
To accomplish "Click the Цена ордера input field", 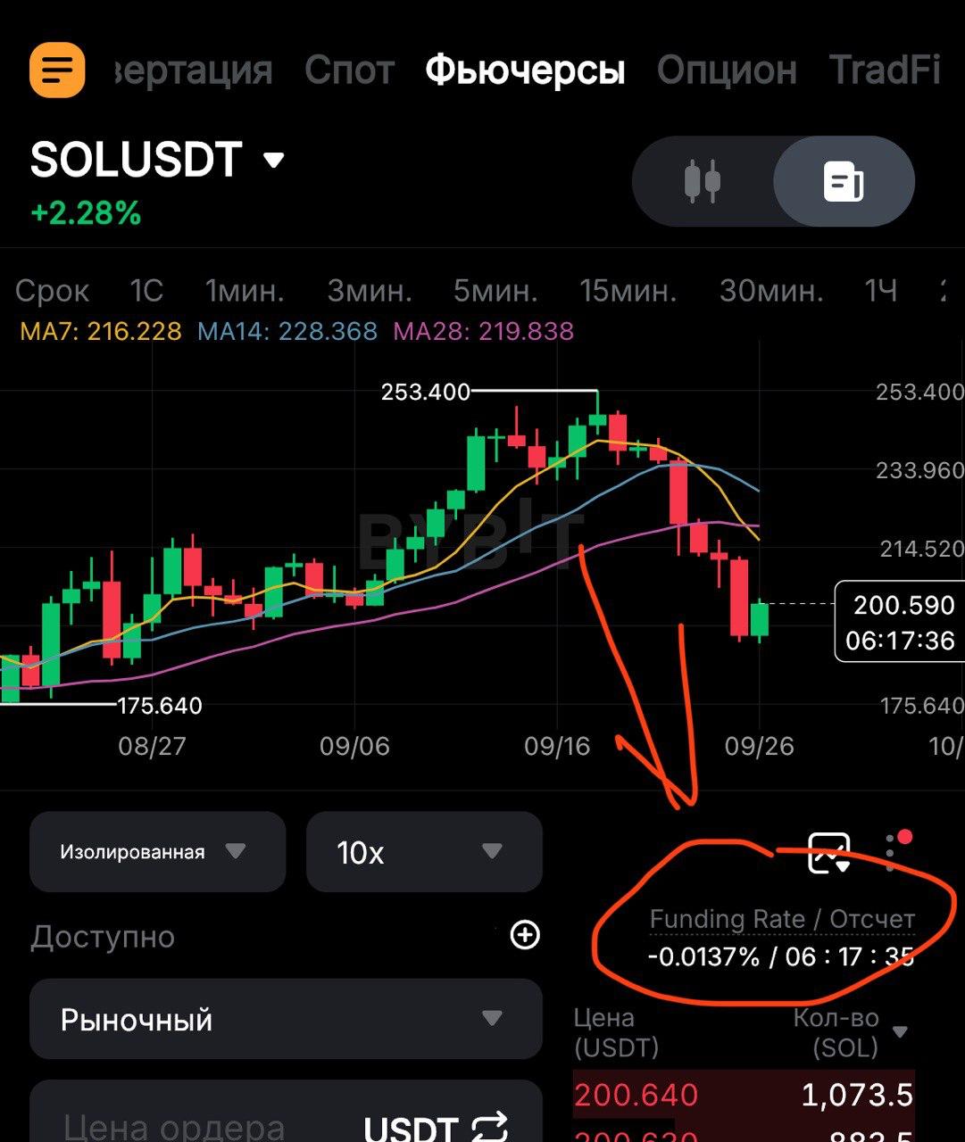I will 179,1126.
